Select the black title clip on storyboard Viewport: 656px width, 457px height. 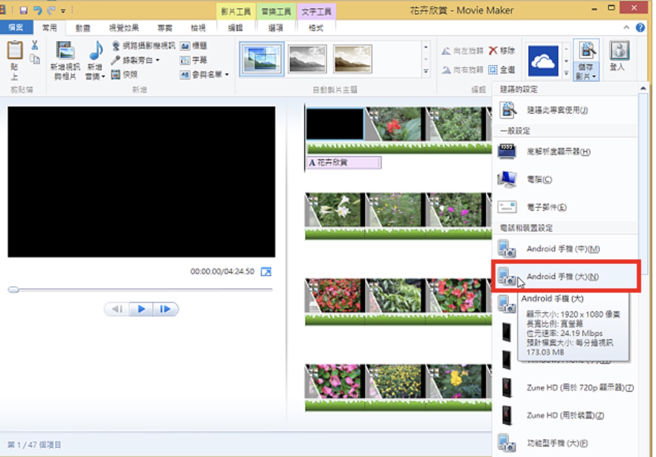coord(335,125)
